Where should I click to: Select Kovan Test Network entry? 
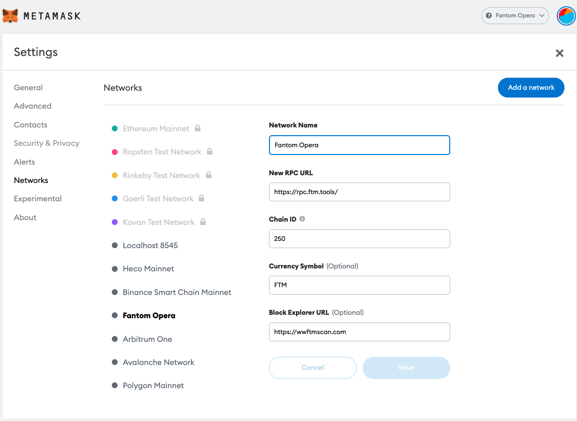159,222
